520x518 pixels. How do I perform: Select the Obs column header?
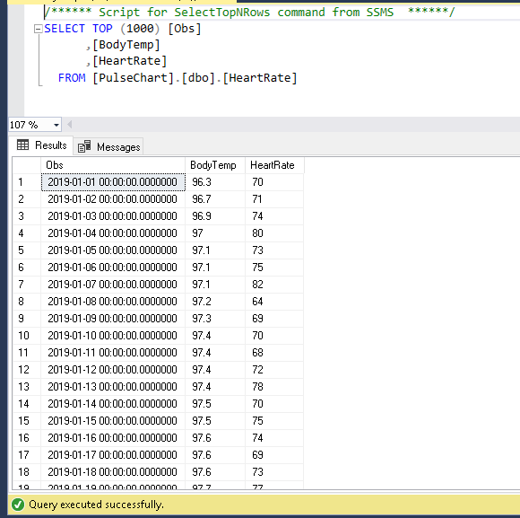tap(113, 165)
